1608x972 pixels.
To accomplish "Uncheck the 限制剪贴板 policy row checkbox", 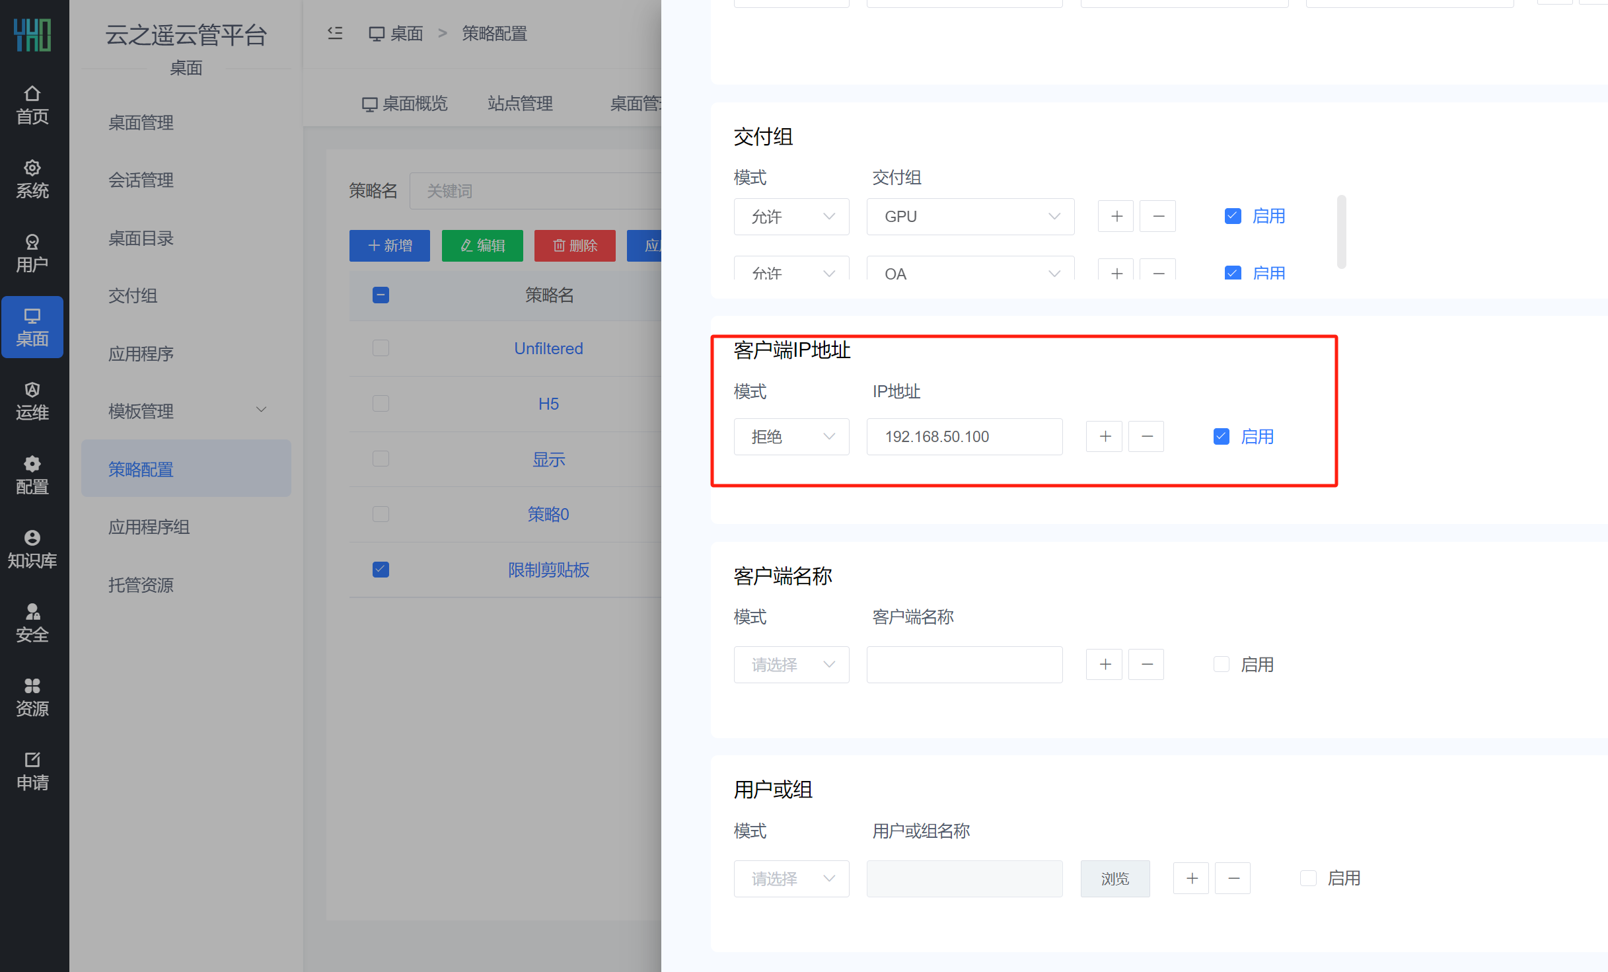I will tap(381, 570).
